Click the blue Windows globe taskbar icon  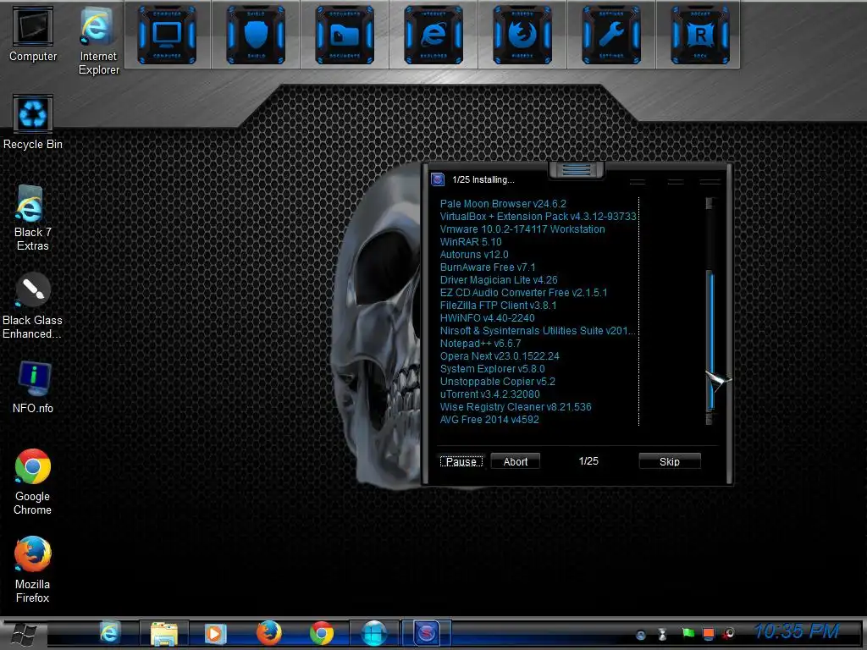[x=374, y=633]
